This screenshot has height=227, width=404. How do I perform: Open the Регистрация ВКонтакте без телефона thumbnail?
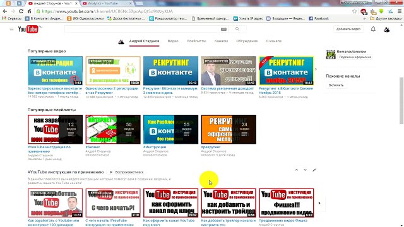coord(55,71)
